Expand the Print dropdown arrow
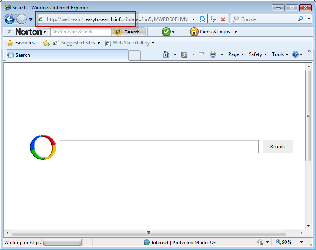316x250 pixels. point(222,54)
